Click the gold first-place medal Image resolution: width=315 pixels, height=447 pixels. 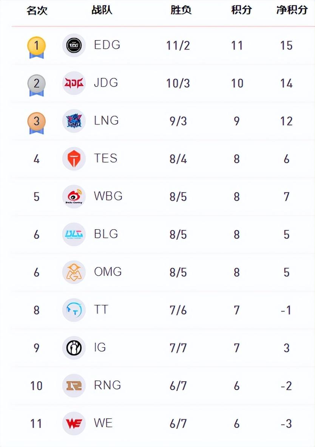pyautogui.click(x=37, y=47)
